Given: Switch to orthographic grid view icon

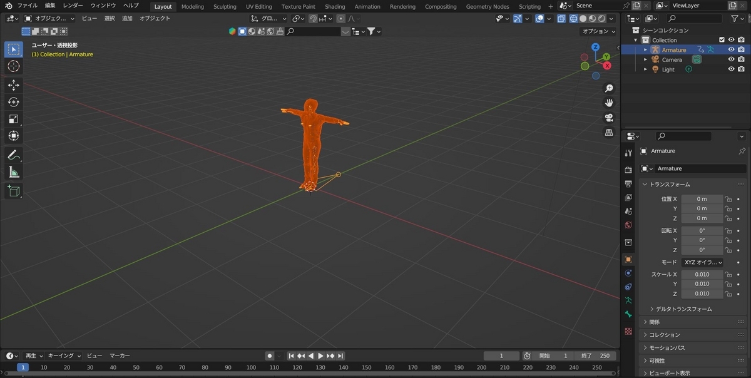Looking at the screenshot, I should coord(608,133).
